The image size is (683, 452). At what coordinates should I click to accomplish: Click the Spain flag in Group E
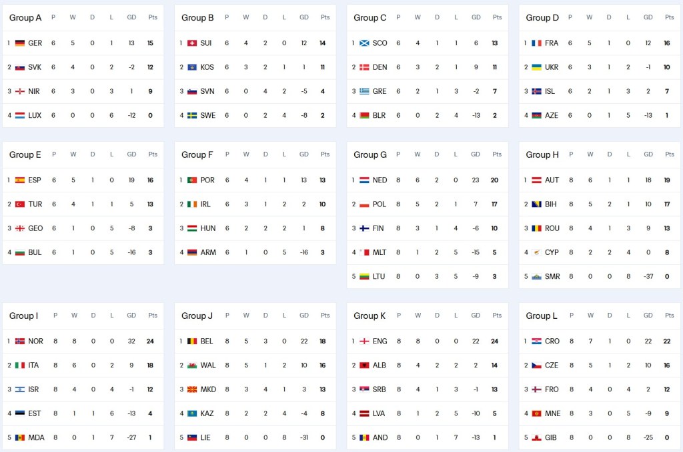[x=19, y=180]
